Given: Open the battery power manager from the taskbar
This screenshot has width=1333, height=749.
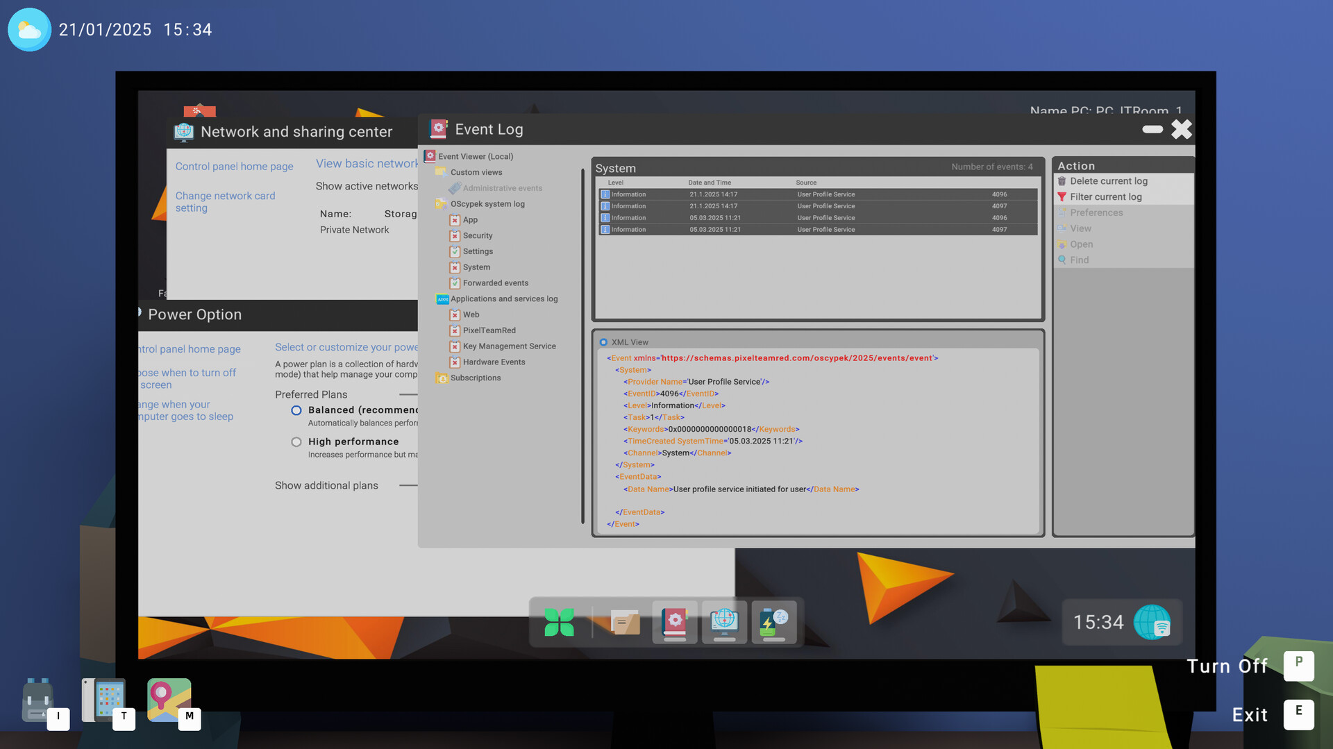Looking at the screenshot, I should pyautogui.click(x=775, y=622).
